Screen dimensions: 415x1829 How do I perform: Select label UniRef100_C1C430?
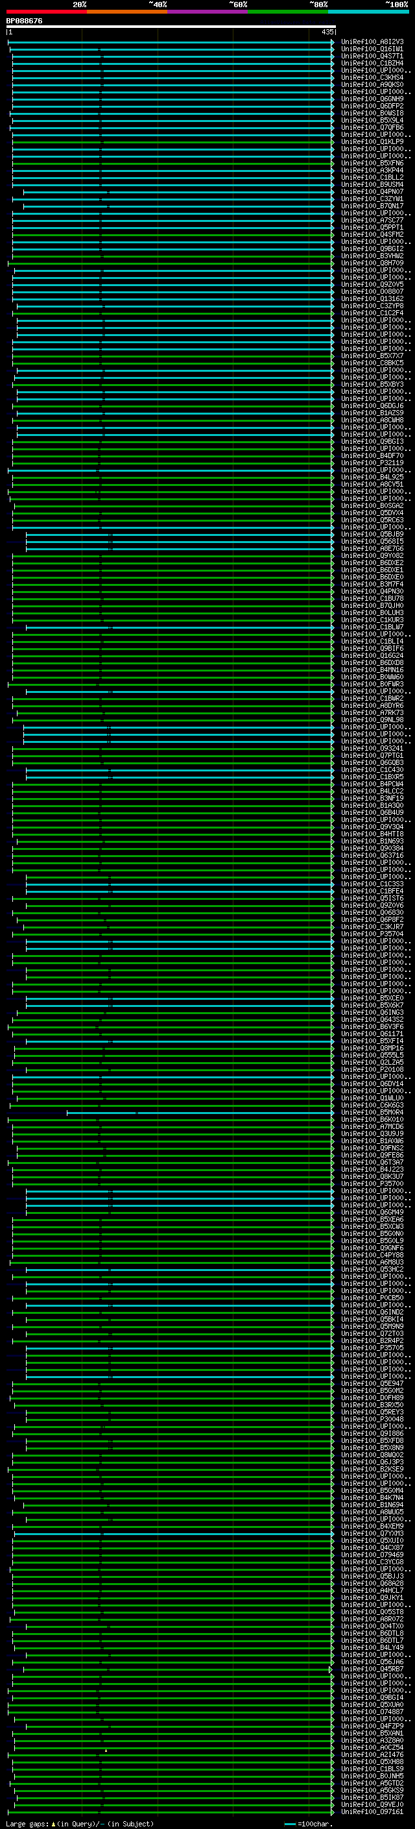click(x=372, y=769)
